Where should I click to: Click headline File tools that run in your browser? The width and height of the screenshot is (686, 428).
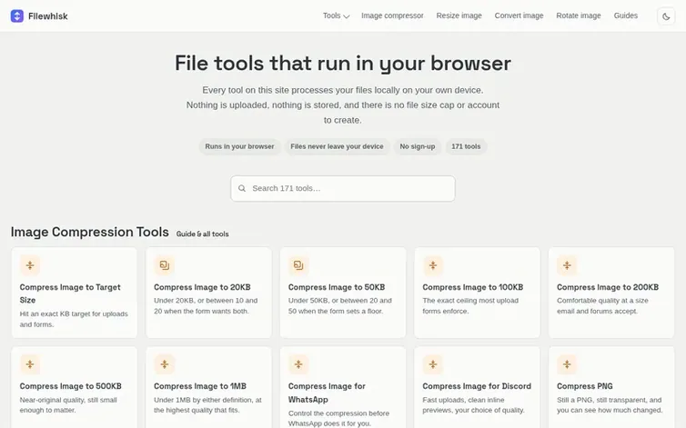click(x=343, y=63)
